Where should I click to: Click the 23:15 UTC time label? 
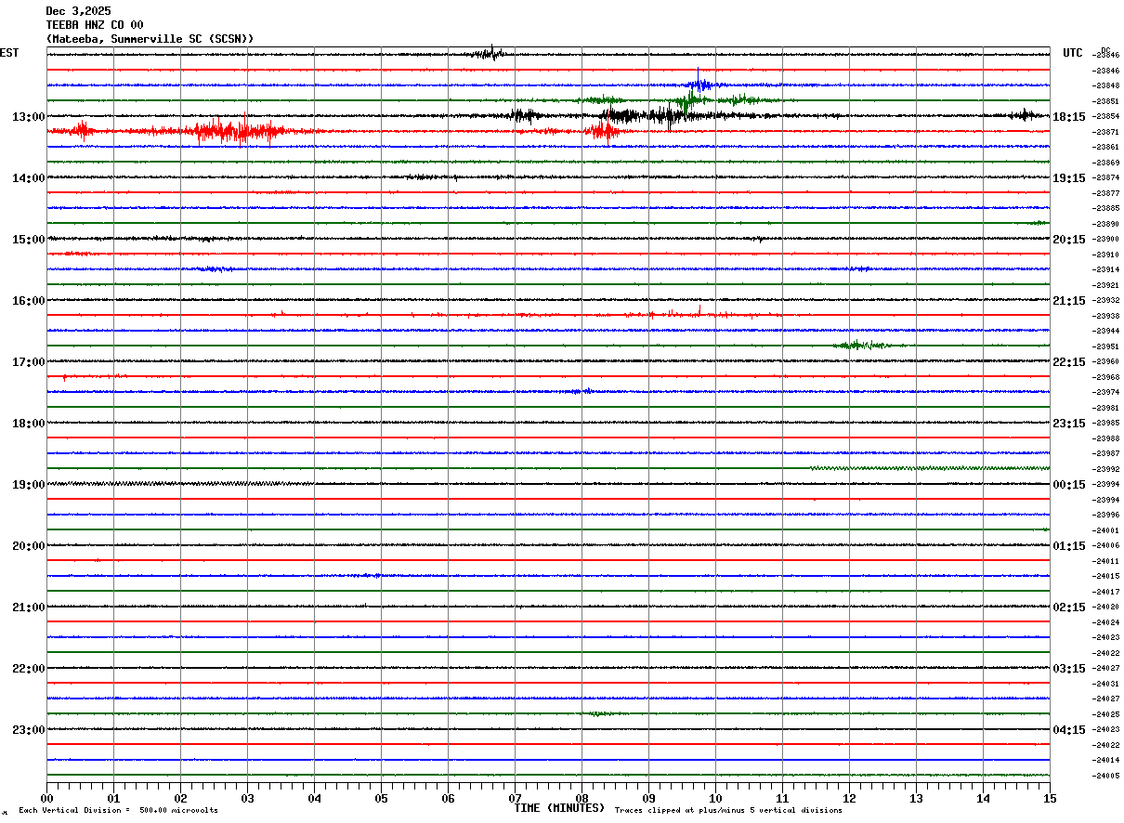1069,424
